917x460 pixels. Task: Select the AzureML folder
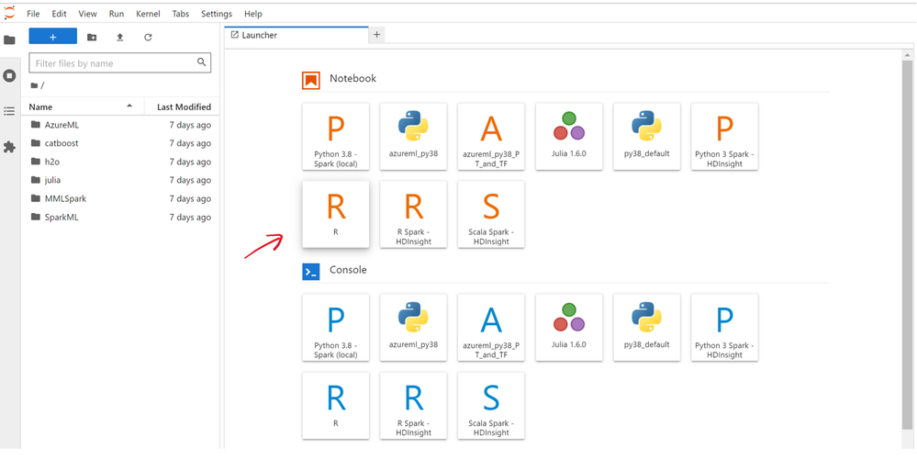pos(120,125)
